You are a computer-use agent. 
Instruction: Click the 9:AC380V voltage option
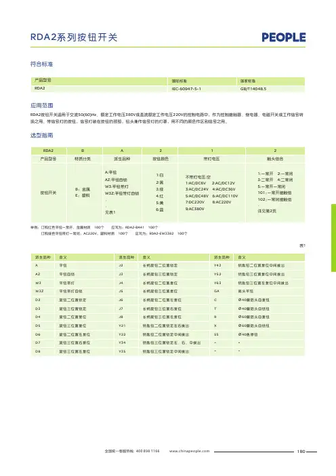(x=195, y=209)
